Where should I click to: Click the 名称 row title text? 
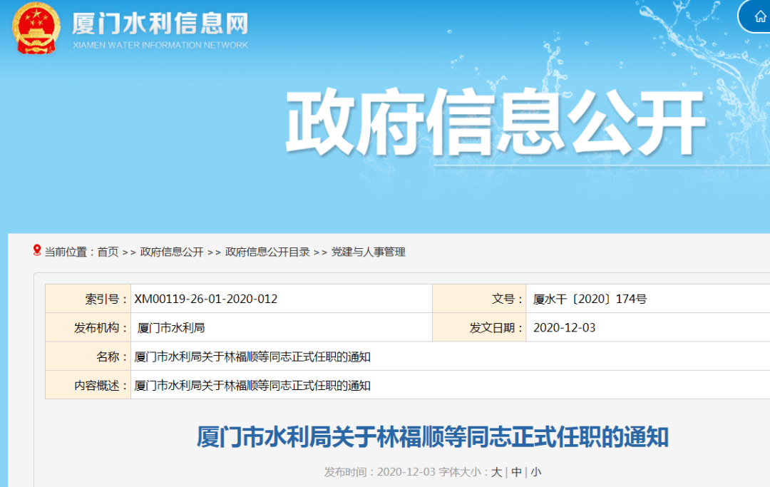(x=252, y=357)
